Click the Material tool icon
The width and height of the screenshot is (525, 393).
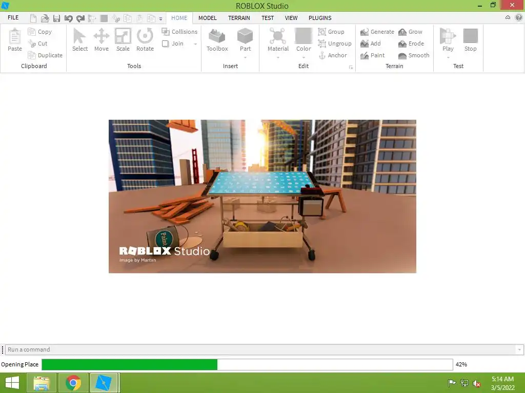click(x=278, y=39)
